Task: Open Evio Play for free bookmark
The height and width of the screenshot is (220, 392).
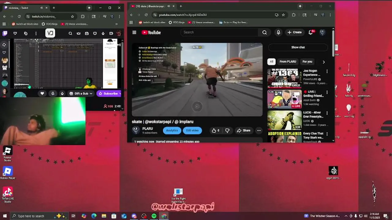Action: 233,22
